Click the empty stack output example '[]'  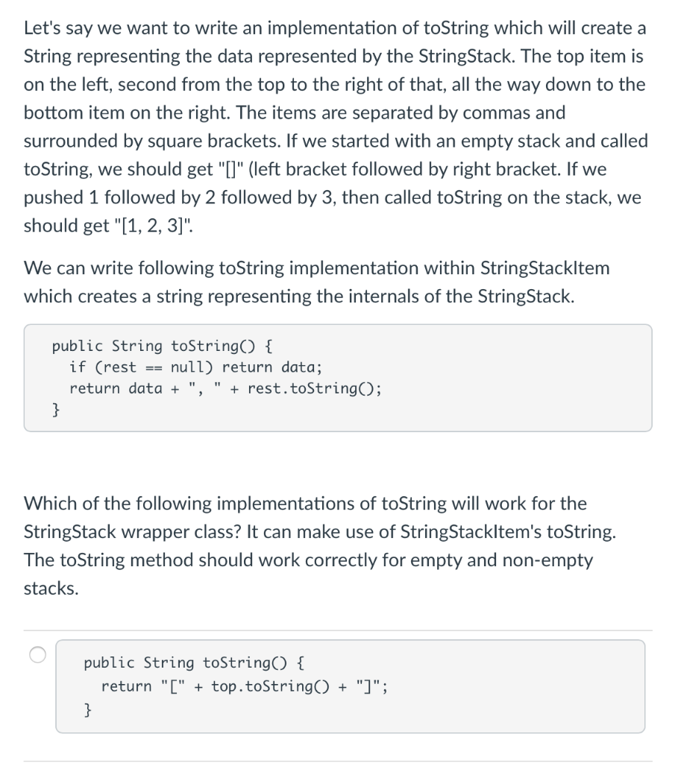(x=229, y=169)
